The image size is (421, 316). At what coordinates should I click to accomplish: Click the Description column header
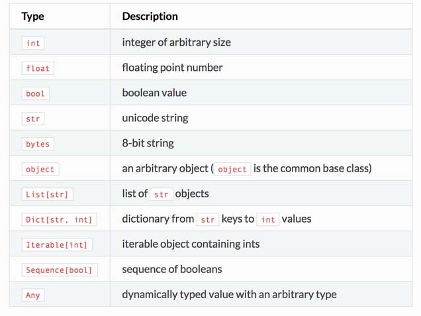click(x=150, y=17)
